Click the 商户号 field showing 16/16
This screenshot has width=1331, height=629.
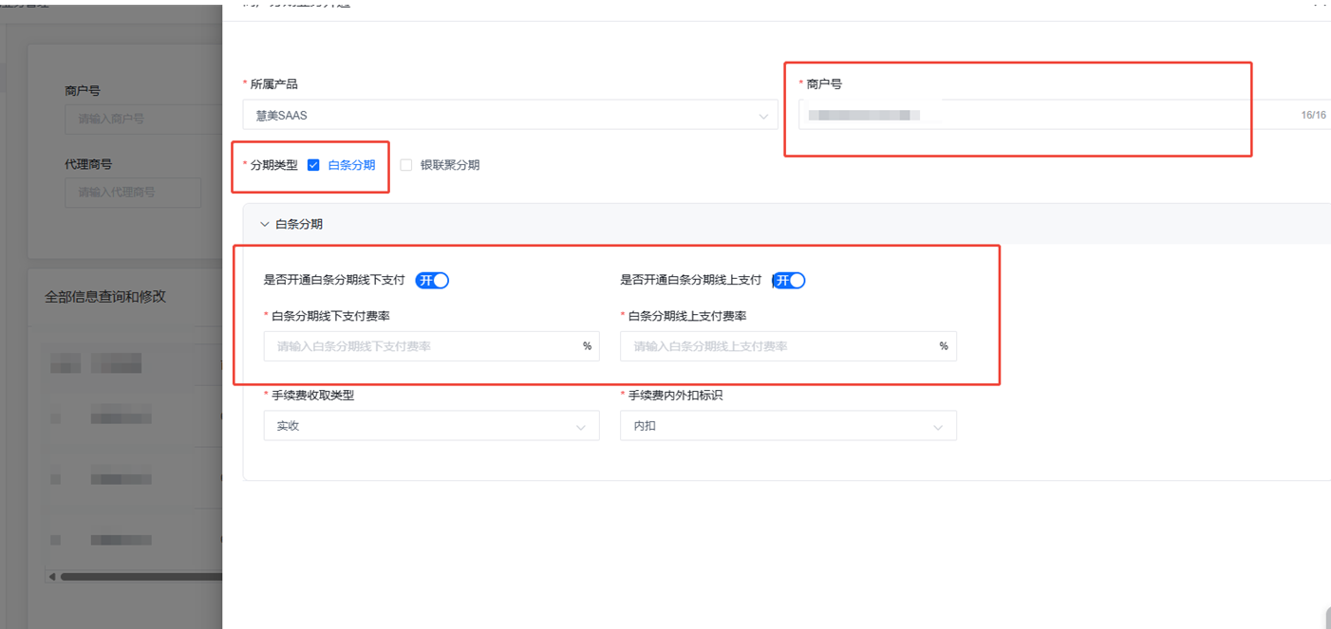point(1044,115)
